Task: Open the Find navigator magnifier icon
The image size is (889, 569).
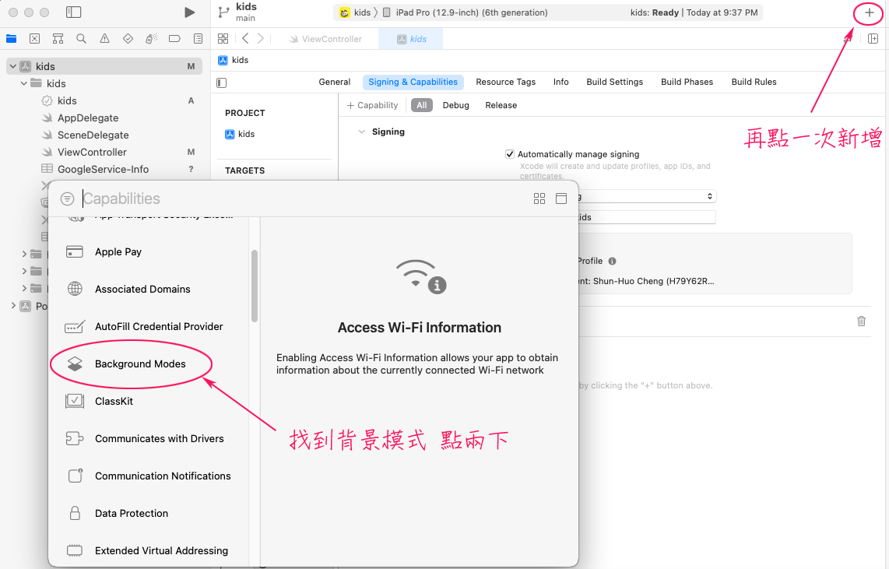Action: pos(81,39)
